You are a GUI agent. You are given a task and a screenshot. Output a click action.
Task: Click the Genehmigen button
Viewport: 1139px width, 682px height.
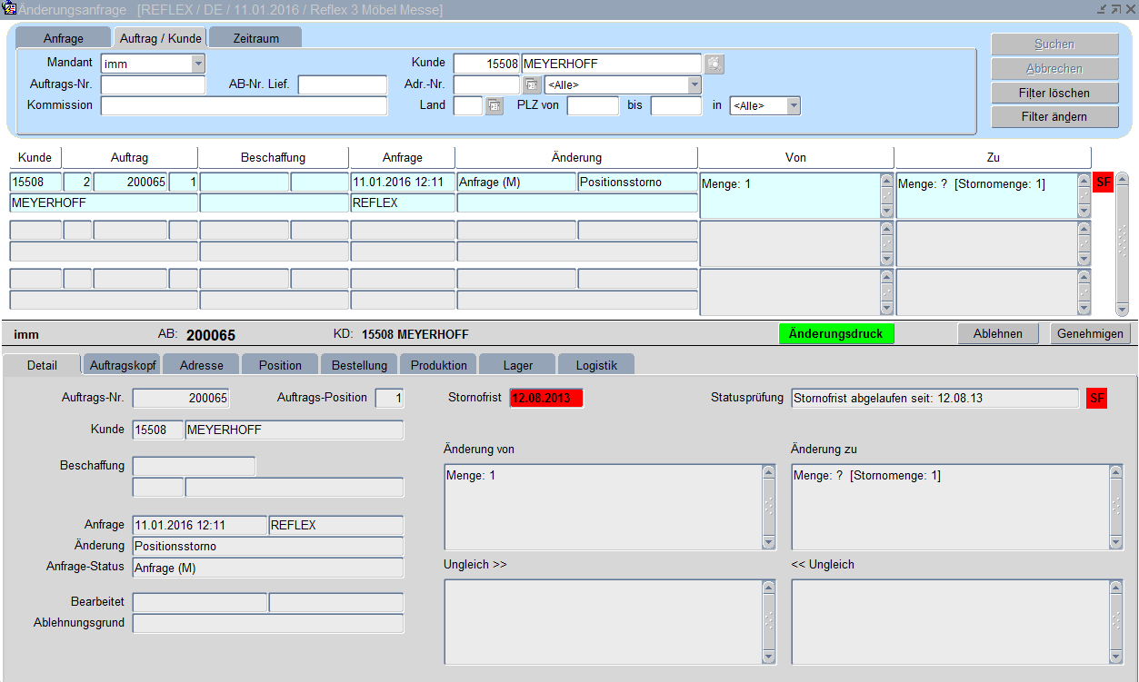tap(1090, 333)
